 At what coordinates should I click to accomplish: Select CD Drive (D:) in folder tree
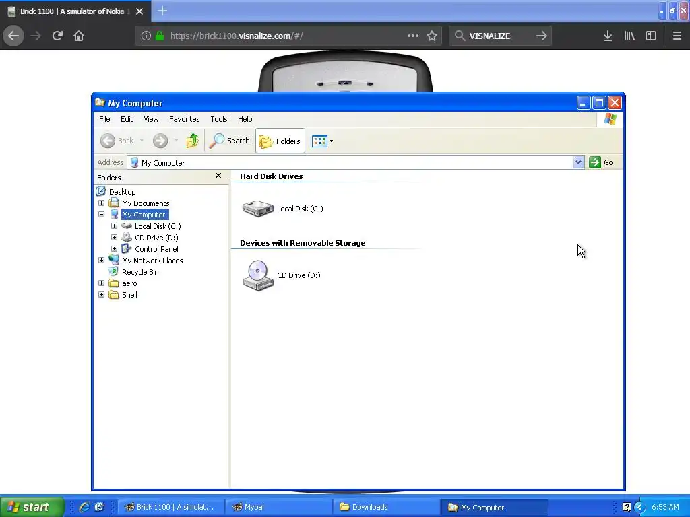156,238
